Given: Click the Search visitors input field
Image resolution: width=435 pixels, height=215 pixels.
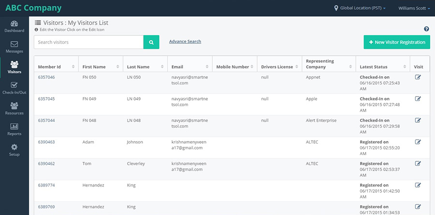Looking at the screenshot, I should (89, 42).
